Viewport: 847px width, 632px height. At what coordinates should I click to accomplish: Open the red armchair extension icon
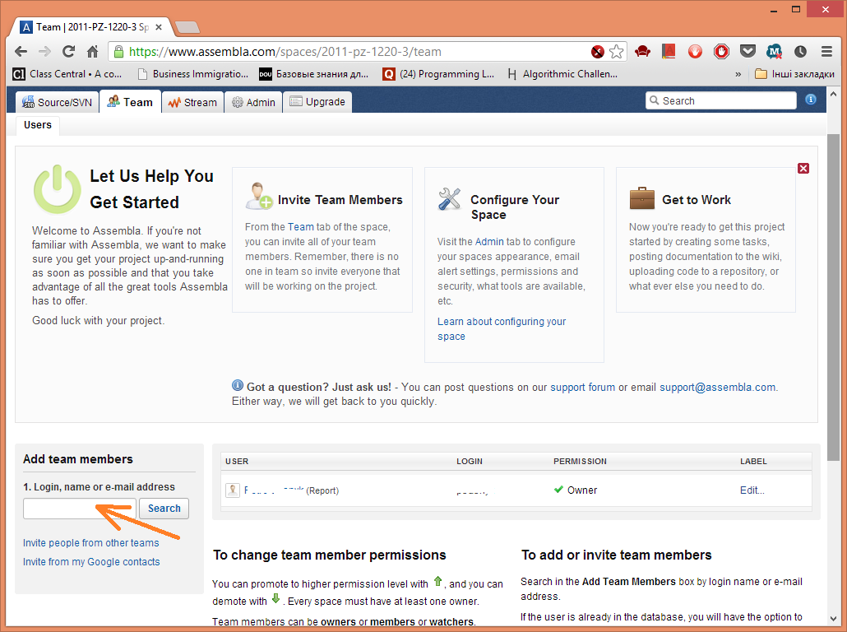point(642,52)
